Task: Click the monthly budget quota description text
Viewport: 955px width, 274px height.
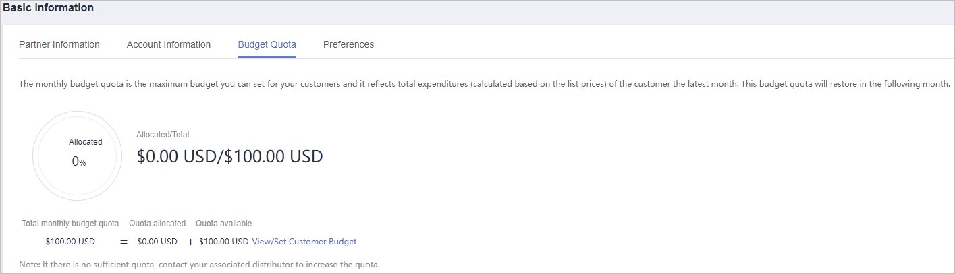Action: 484,84
